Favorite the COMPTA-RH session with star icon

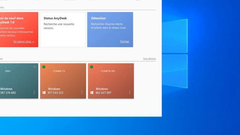130,67
